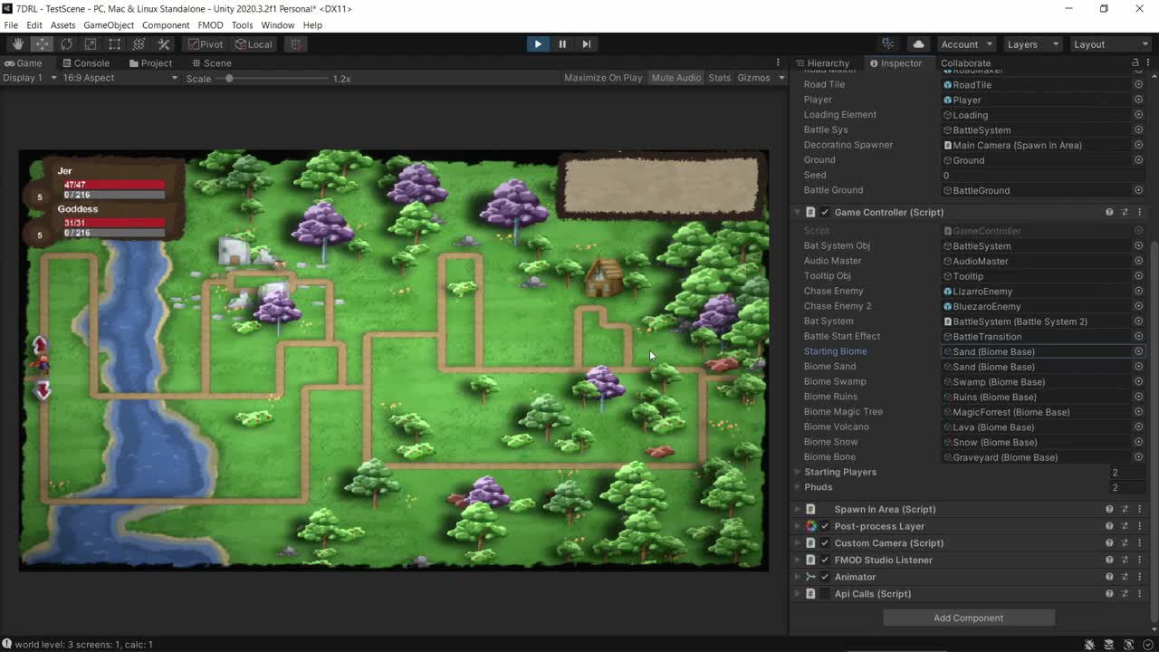Open the Layout dropdown
The width and height of the screenshot is (1159, 652).
[1109, 44]
